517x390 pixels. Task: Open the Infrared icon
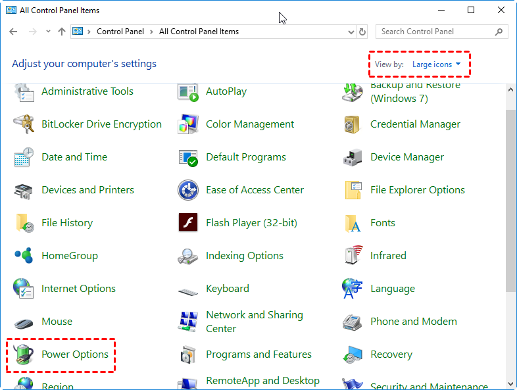pyautogui.click(x=353, y=256)
